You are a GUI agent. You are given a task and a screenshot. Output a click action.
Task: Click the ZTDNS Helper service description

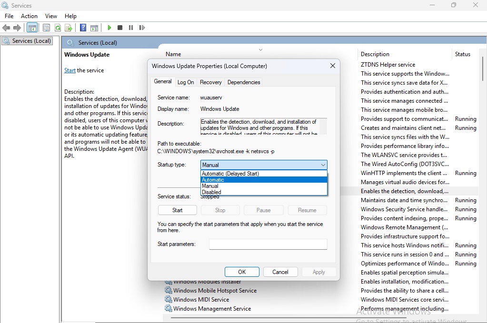click(x=388, y=65)
